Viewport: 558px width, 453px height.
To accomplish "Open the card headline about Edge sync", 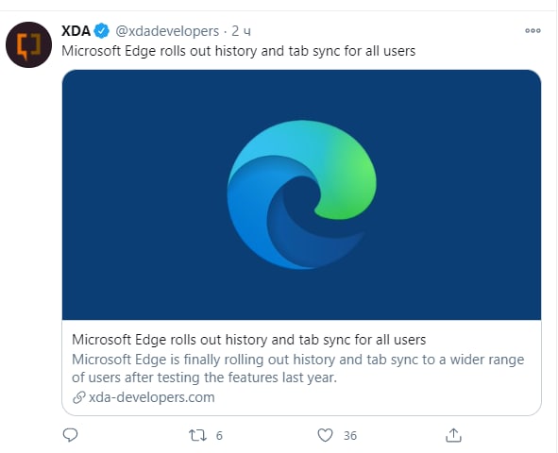I will (x=248, y=340).
